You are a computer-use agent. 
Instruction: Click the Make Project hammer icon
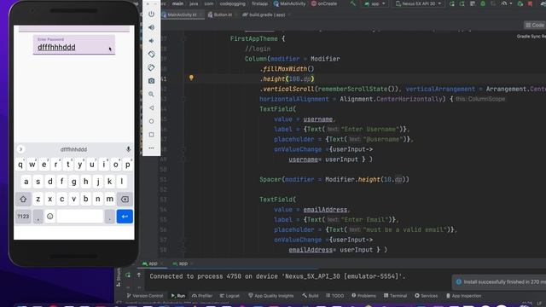[352, 3]
